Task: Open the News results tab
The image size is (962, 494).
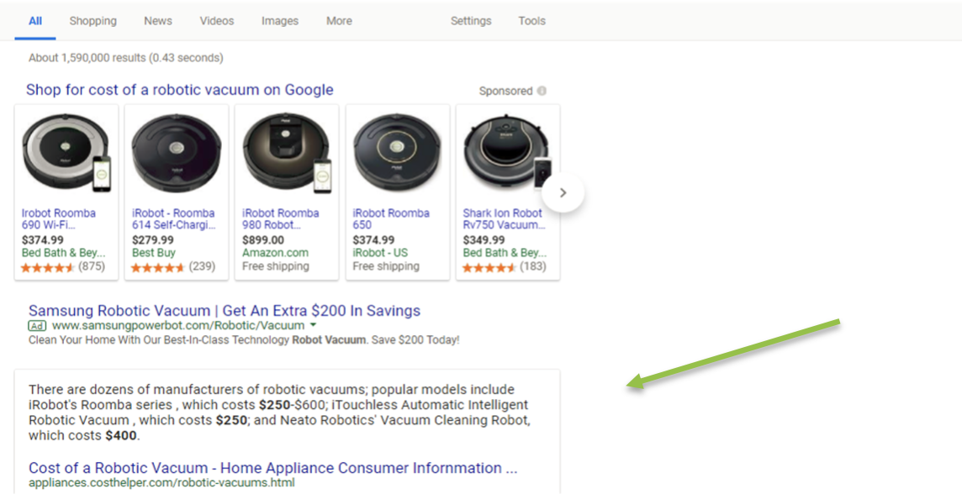Action: [x=158, y=21]
